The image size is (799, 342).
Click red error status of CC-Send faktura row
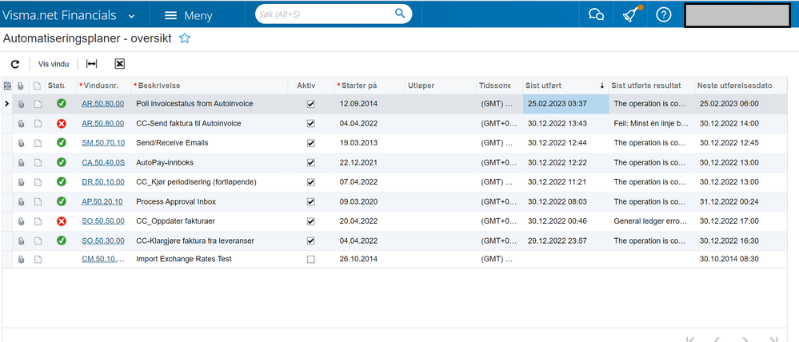(62, 123)
